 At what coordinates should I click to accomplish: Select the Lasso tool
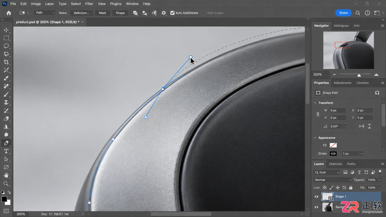pyautogui.click(x=6, y=46)
